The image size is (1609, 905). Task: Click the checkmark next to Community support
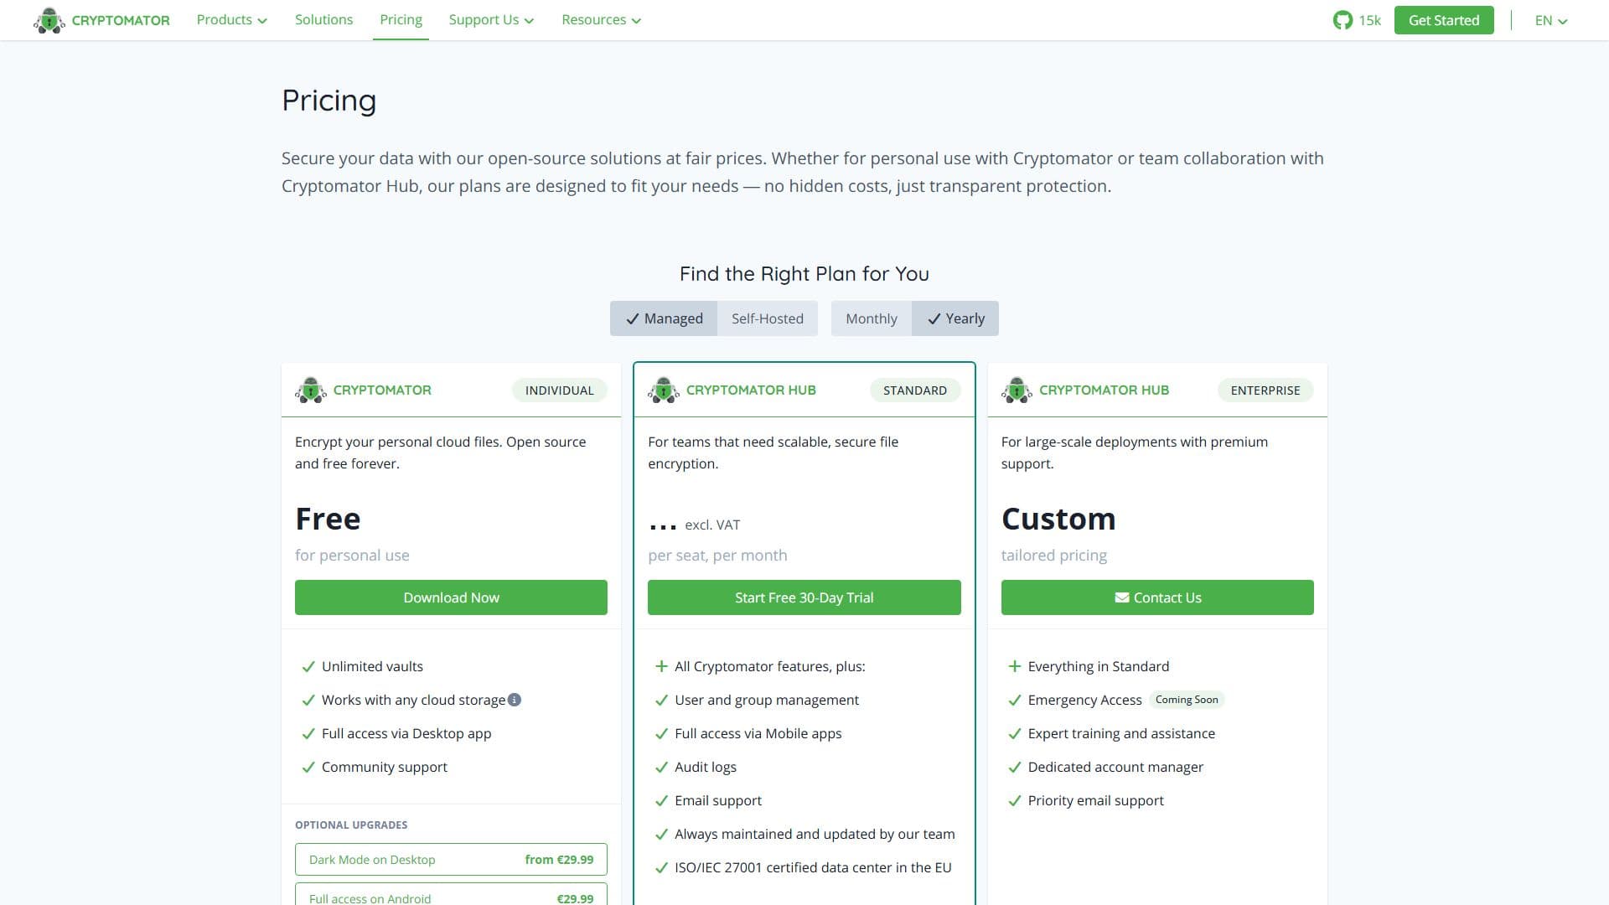pos(308,768)
